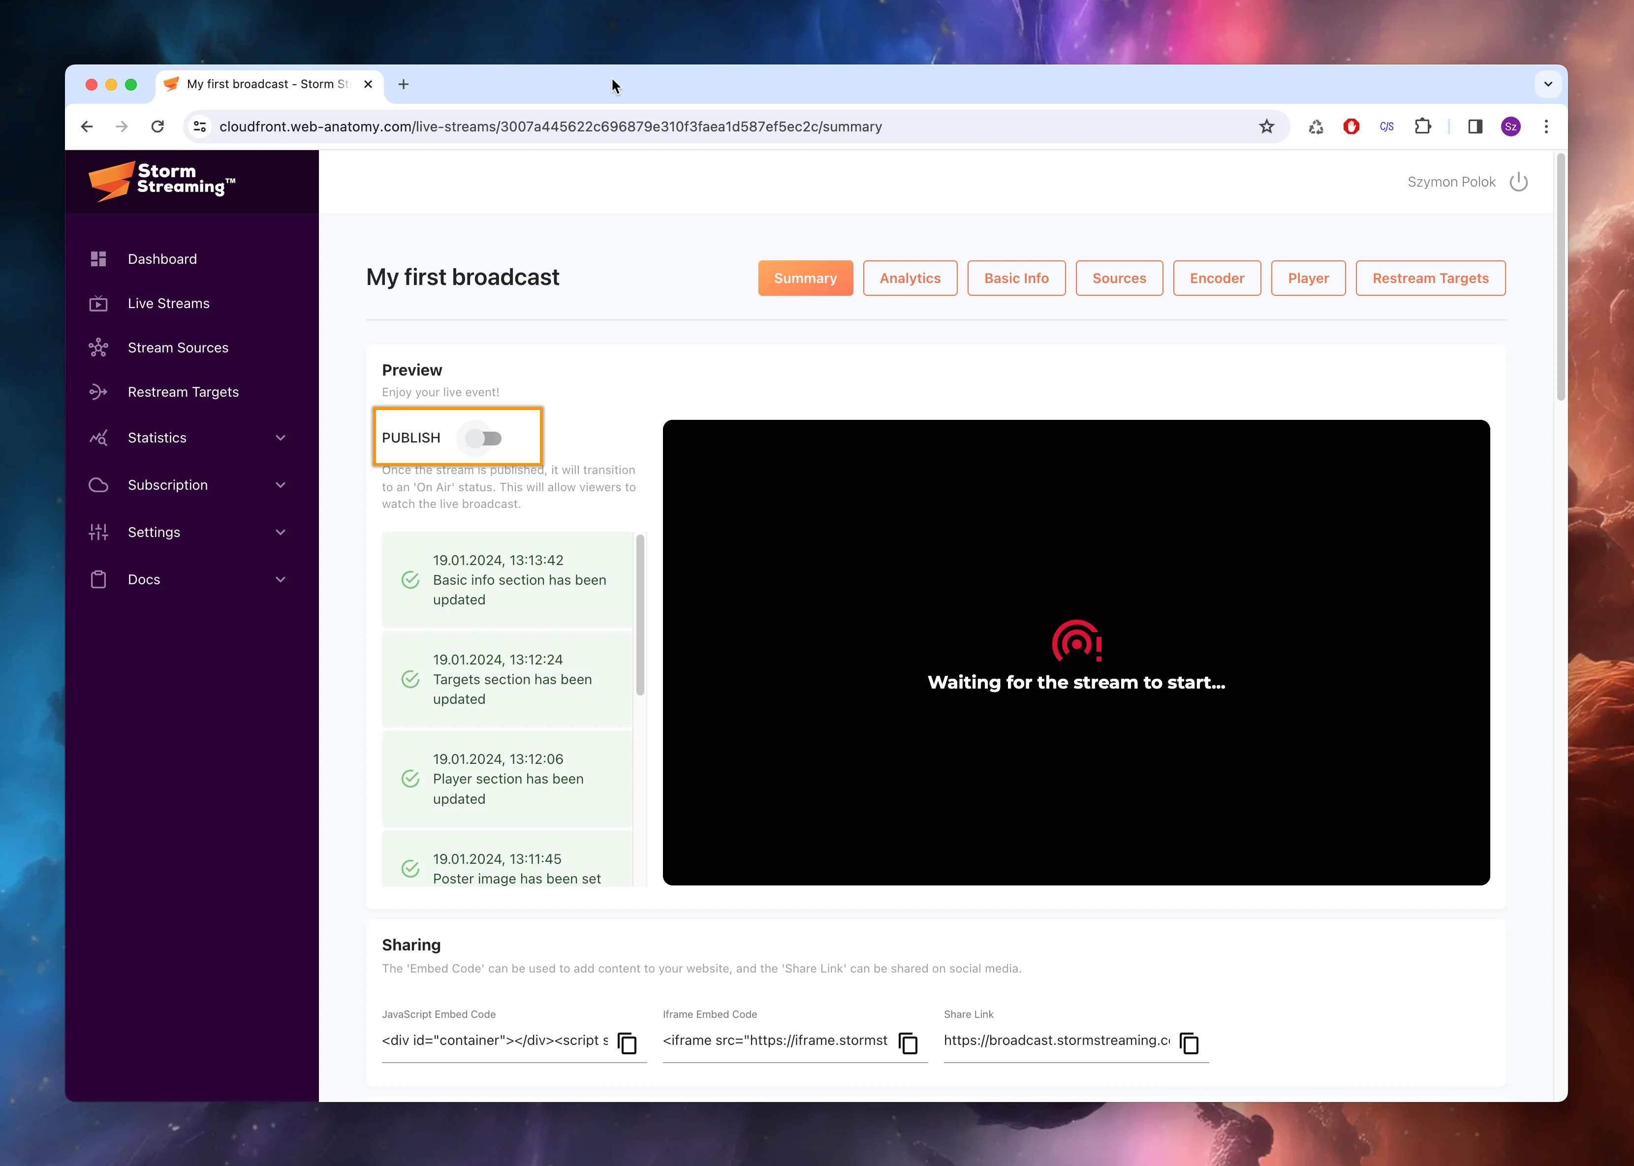Copy the Share Link to clipboard
This screenshot has width=1634, height=1166.
point(1189,1042)
